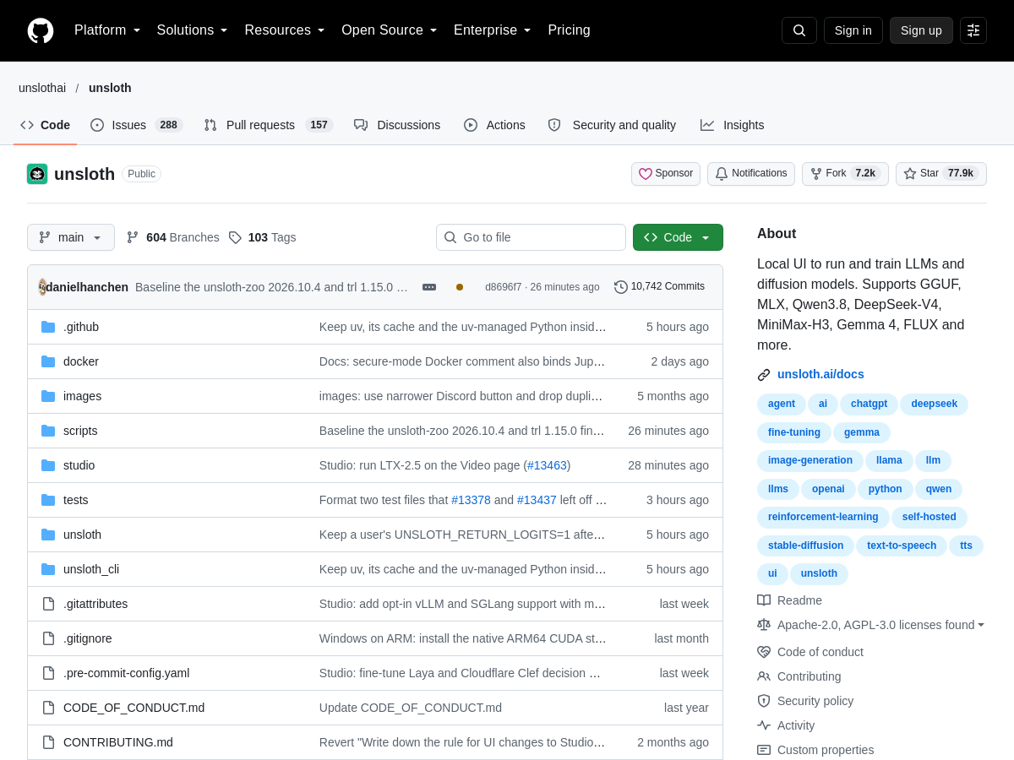Screen dimensions: 1014x760
Task: Open appearance settings sliders icon
Action: 973,30
